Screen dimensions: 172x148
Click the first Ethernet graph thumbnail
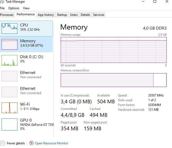point(9,76)
